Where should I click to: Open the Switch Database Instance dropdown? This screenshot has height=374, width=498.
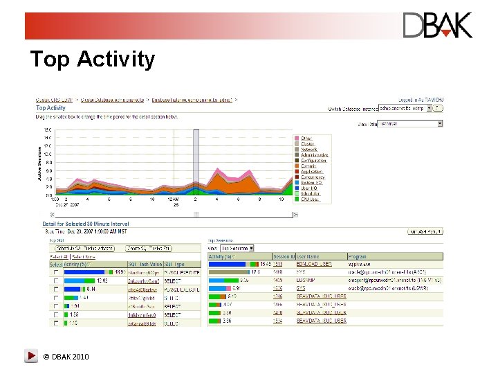(x=430, y=109)
